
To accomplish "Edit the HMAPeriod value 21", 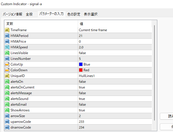I will 81,36.
